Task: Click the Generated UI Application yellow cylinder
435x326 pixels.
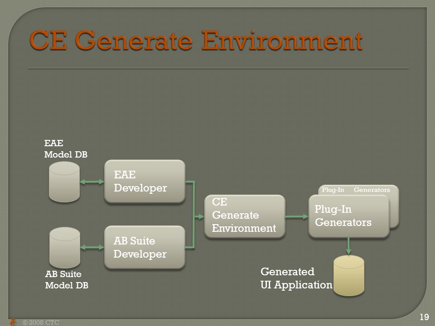Action: point(349,276)
